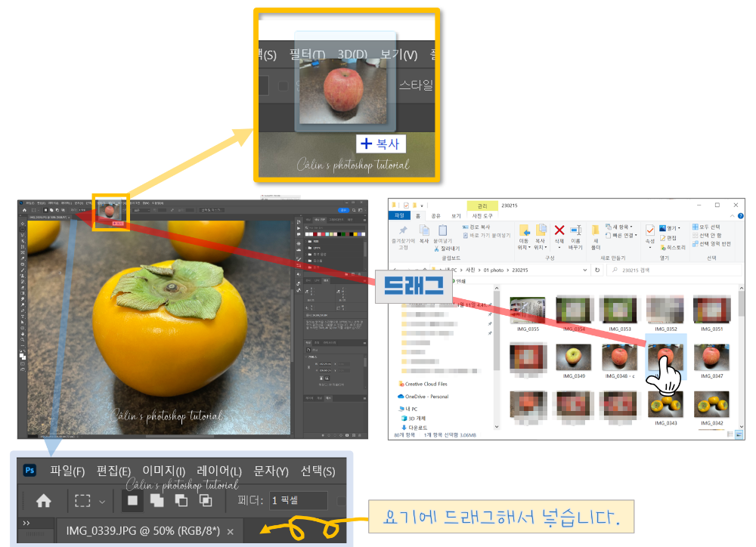Open 빠른 연결 dropdown

click(x=621, y=236)
